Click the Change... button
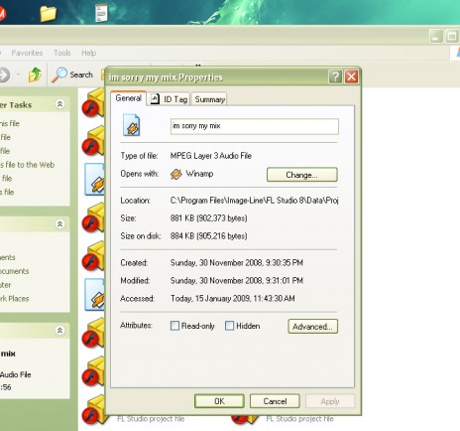This screenshot has height=431, width=460. tap(302, 175)
